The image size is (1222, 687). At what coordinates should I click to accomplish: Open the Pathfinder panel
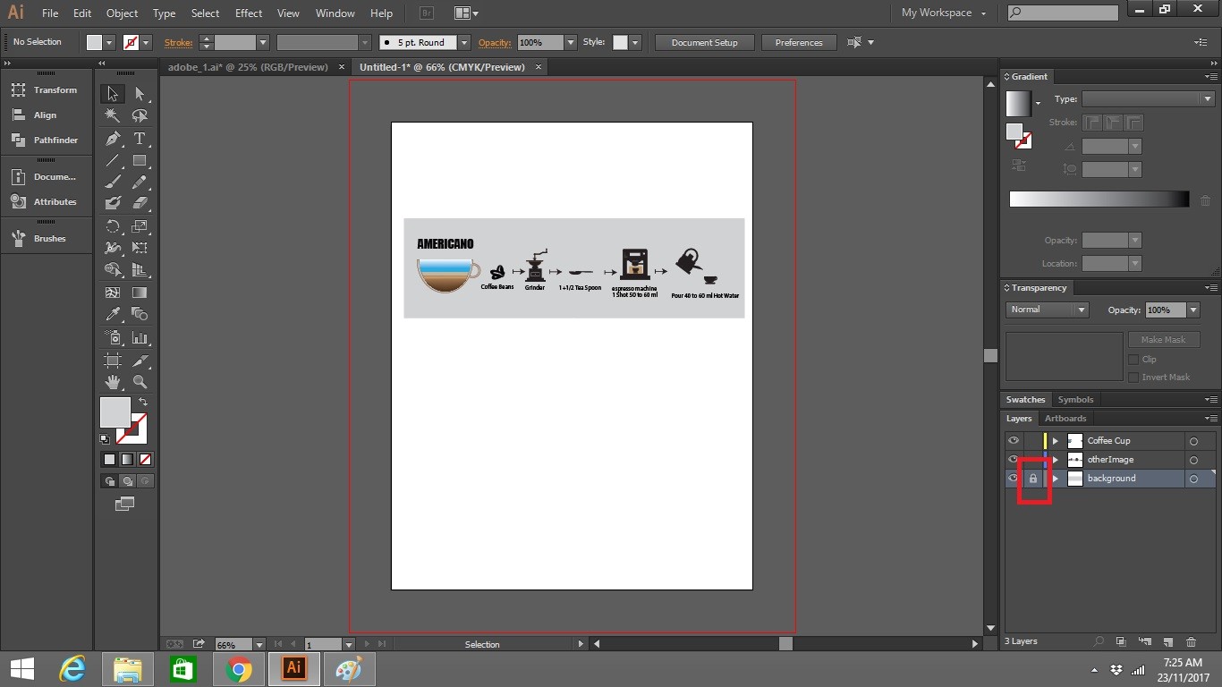click(47, 140)
